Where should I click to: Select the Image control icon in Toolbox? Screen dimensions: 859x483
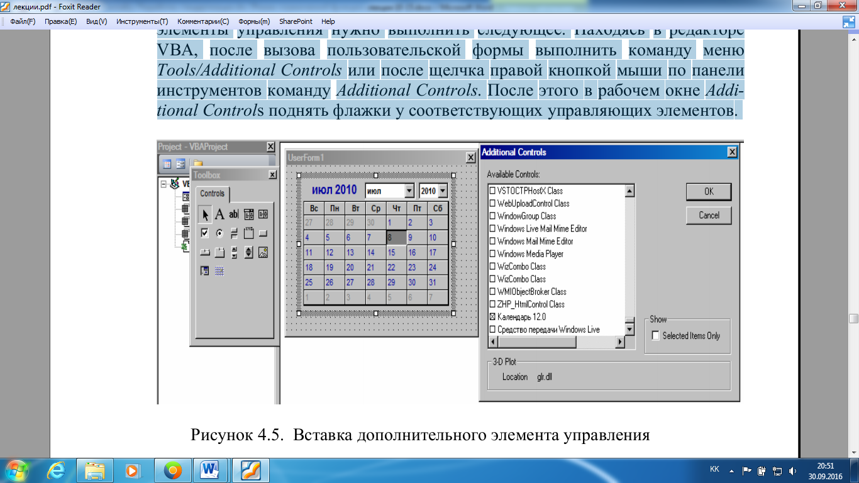(263, 252)
